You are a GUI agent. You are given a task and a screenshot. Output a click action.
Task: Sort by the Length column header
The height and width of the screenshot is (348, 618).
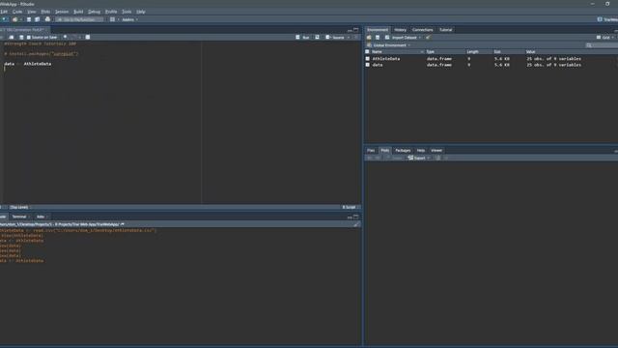(472, 51)
